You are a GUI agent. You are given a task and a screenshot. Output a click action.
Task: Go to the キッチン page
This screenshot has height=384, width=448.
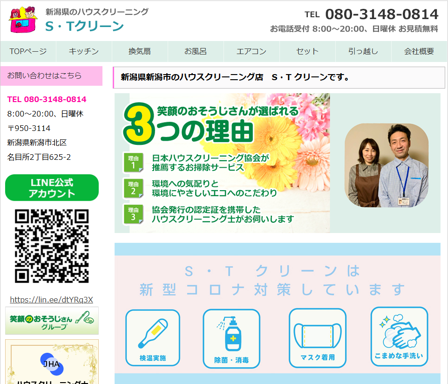click(x=84, y=51)
